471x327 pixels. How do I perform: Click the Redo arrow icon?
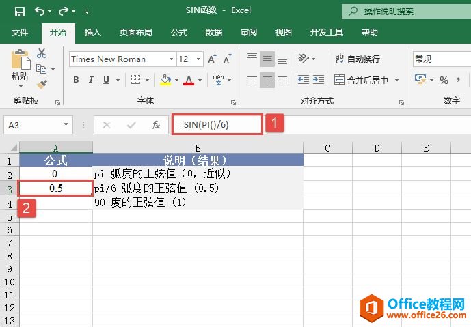pos(64,11)
